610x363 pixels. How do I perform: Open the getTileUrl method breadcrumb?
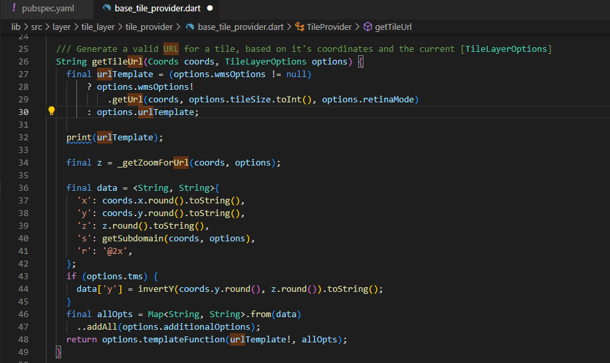pyautogui.click(x=393, y=27)
